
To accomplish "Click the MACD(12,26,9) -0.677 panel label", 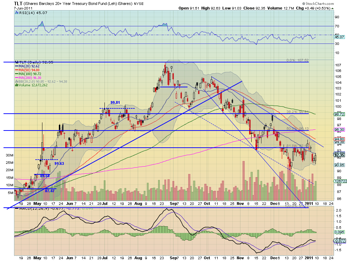I will pyautogui.click(x=41, y=209).
